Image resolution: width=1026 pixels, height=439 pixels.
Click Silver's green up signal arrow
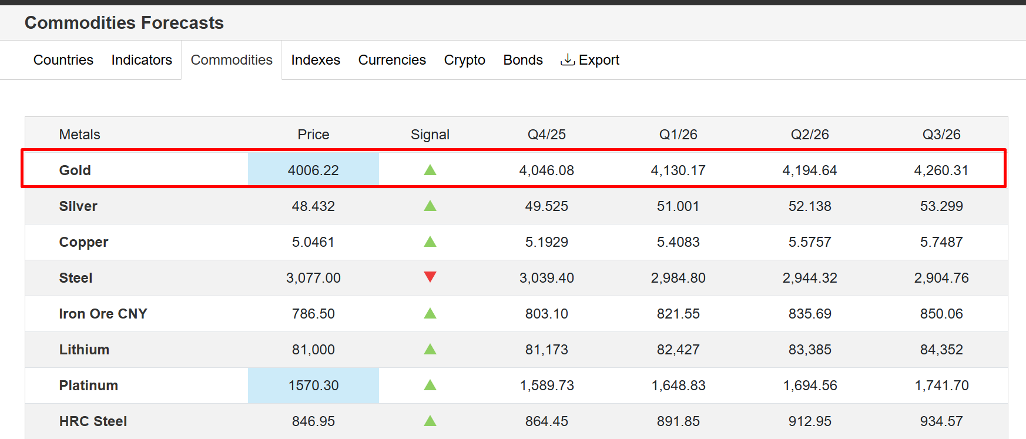pos(430,206)
